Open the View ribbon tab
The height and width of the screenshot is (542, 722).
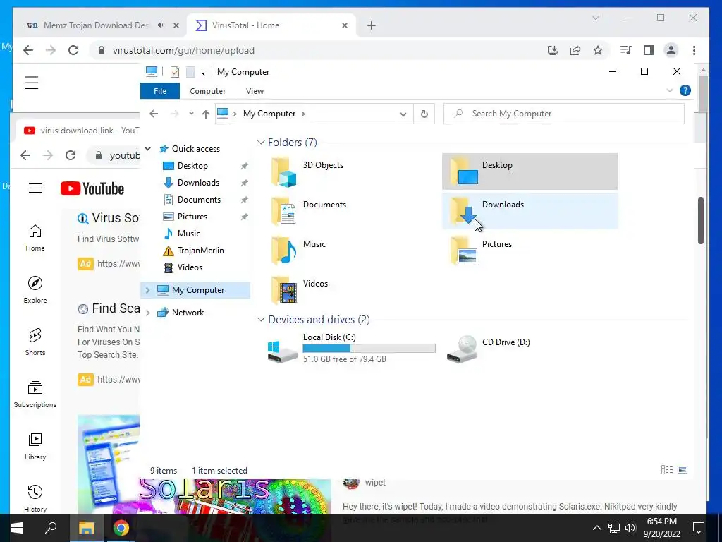pos(255,91)
